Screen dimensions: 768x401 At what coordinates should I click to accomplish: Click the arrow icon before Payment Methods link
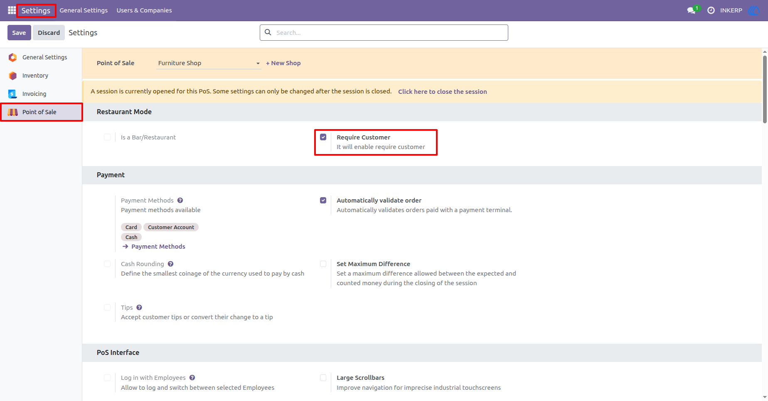pyautogui.click(x=126, y=247)
